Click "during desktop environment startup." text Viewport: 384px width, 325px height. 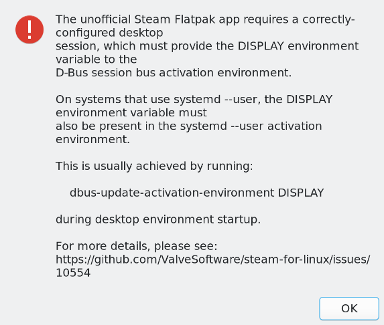pyautogui.click(x=158, y=219)
